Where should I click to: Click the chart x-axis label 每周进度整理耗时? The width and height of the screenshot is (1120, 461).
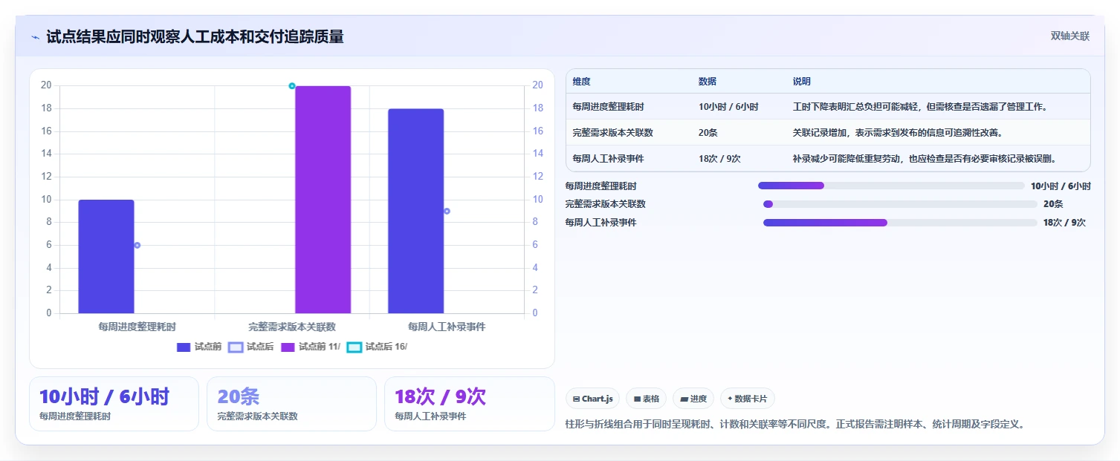137,327
